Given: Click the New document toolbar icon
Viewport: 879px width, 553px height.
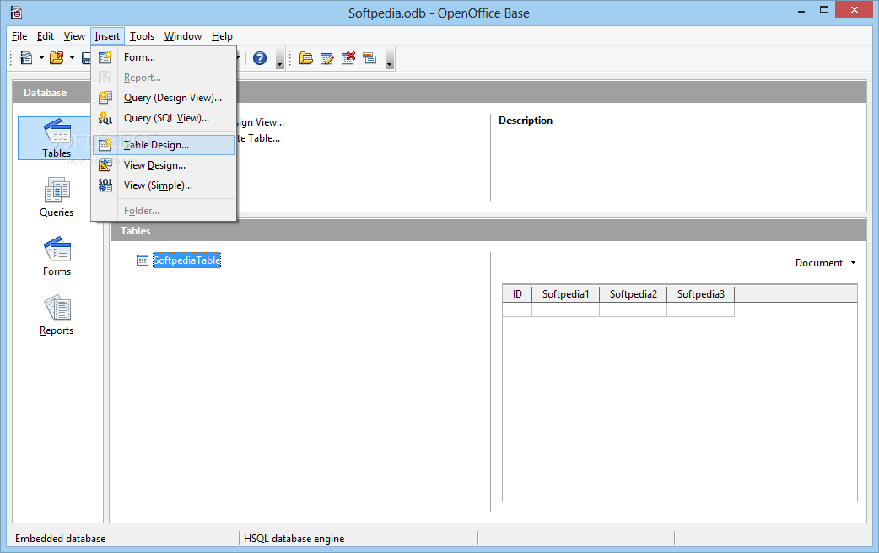Looking at the screenshot, I should (26, 57).
